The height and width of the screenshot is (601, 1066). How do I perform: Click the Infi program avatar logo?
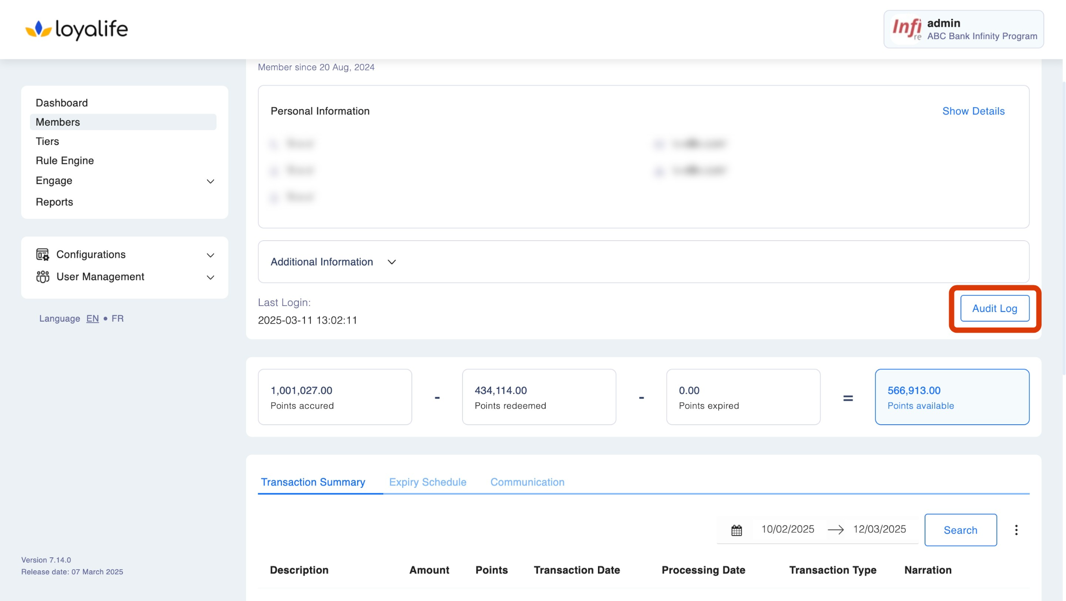coord(906,29)
